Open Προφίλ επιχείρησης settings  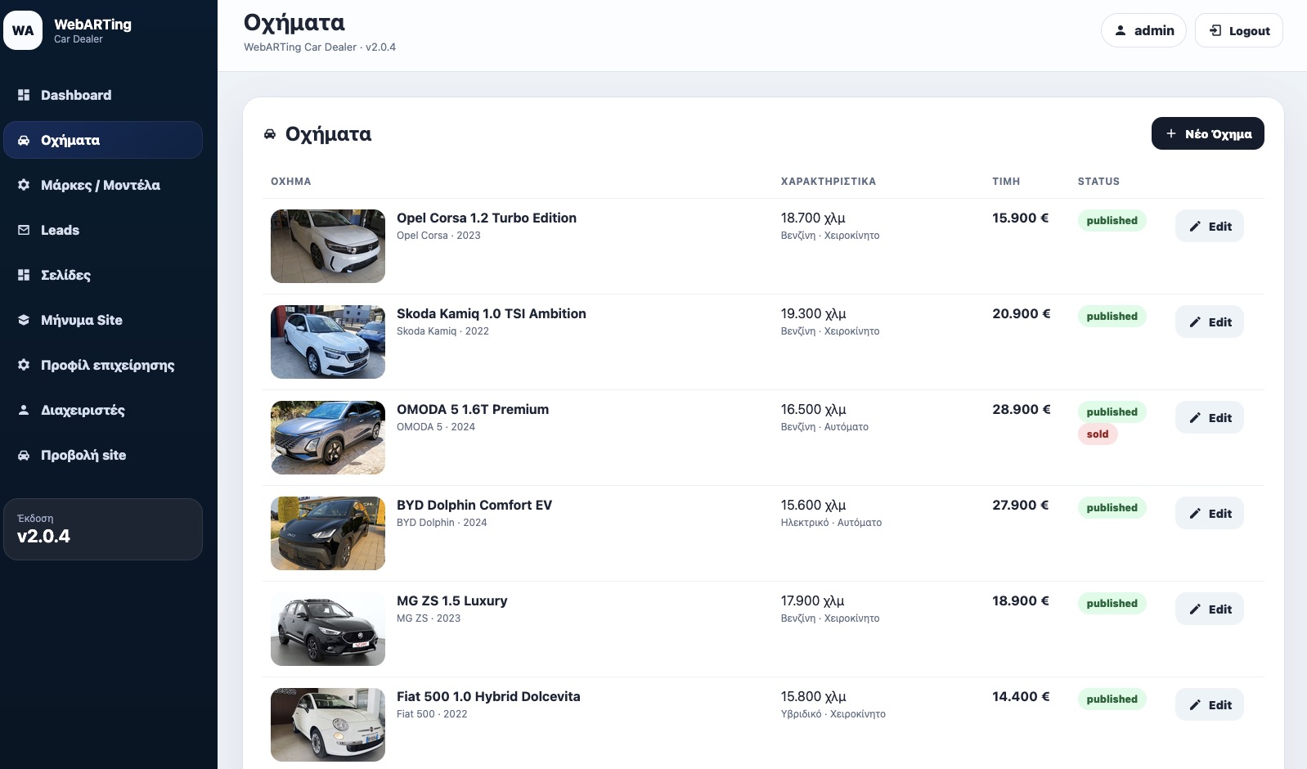click(x=103, y=365)
